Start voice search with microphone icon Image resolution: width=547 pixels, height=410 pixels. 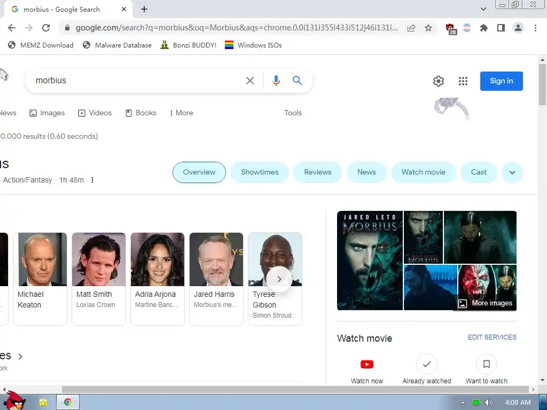pyautogui.click(x=276, y=81)
